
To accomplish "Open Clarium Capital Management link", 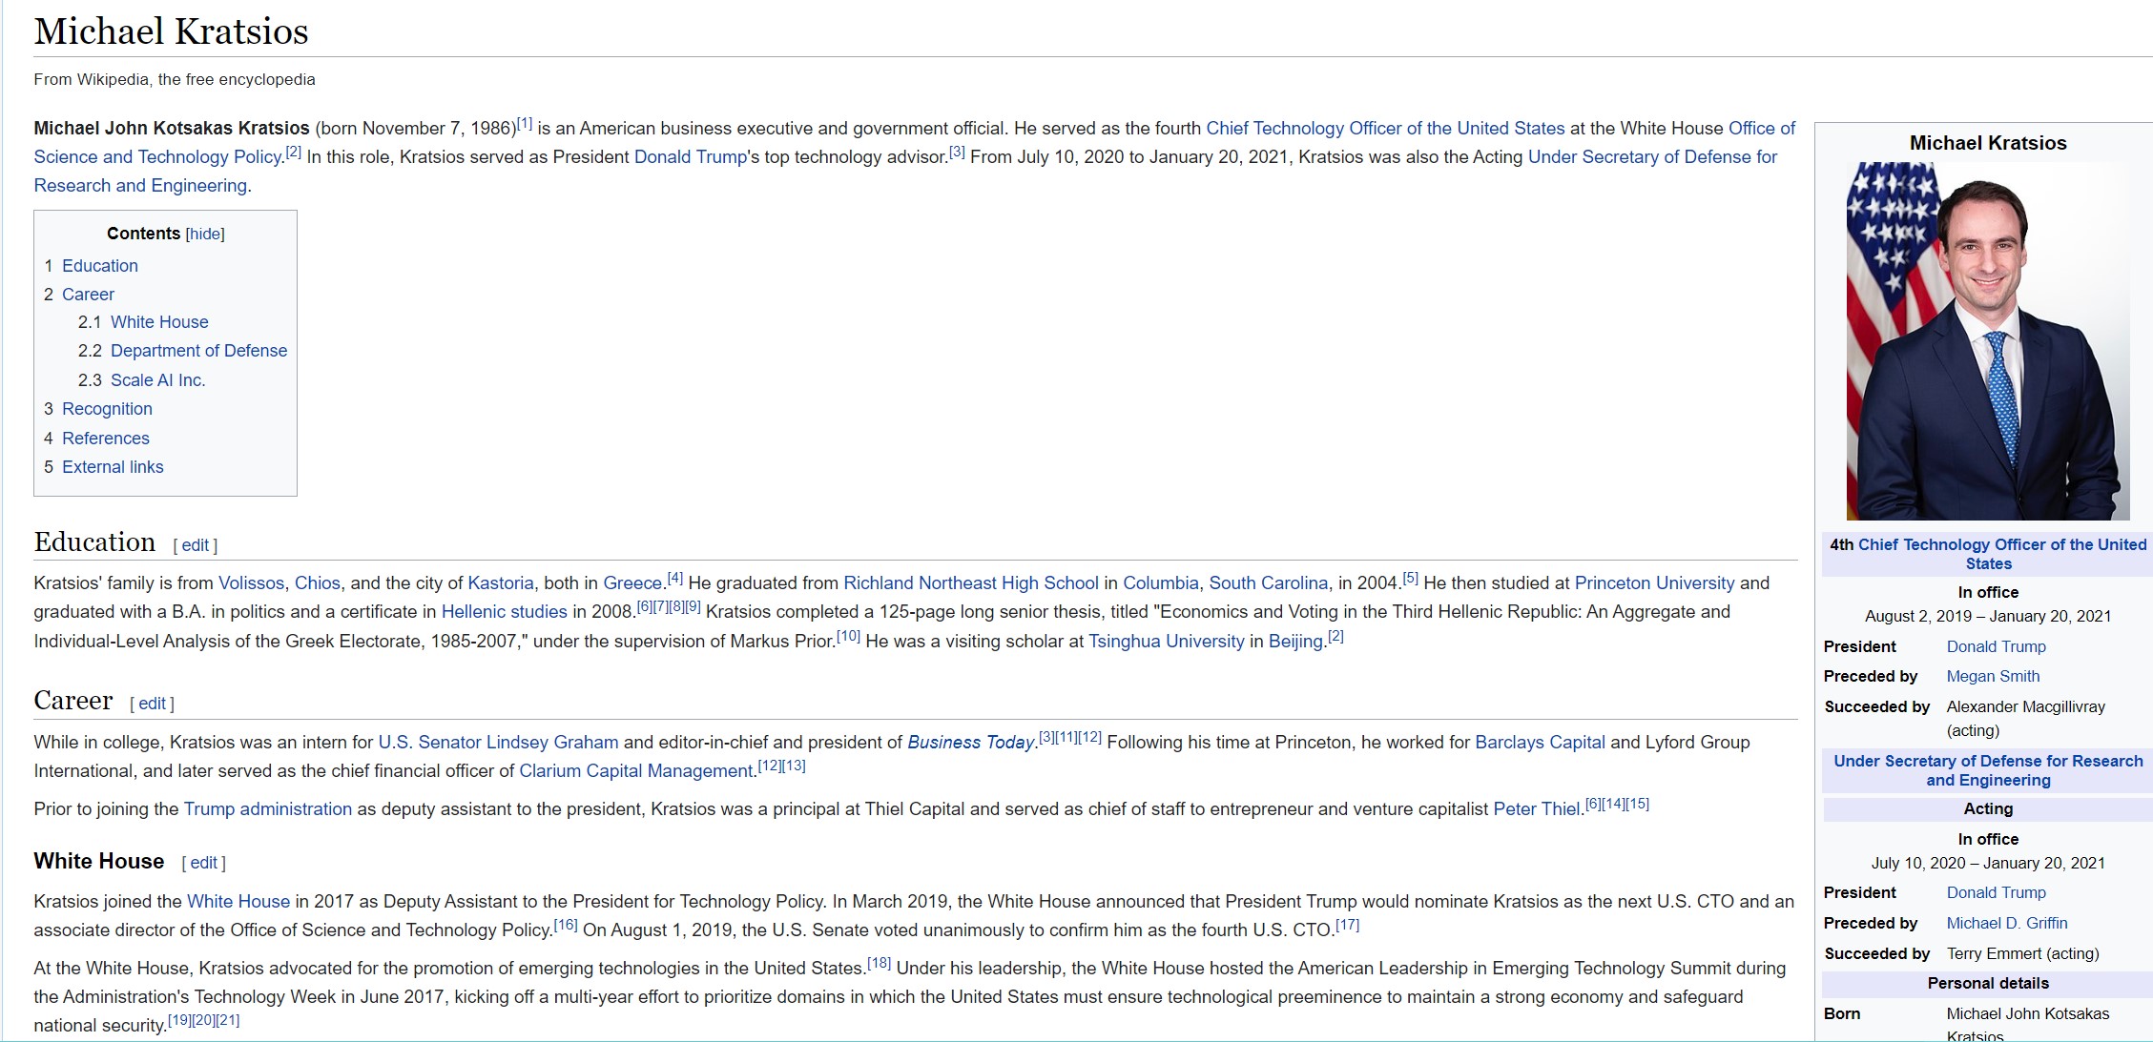I will (636, 771).
